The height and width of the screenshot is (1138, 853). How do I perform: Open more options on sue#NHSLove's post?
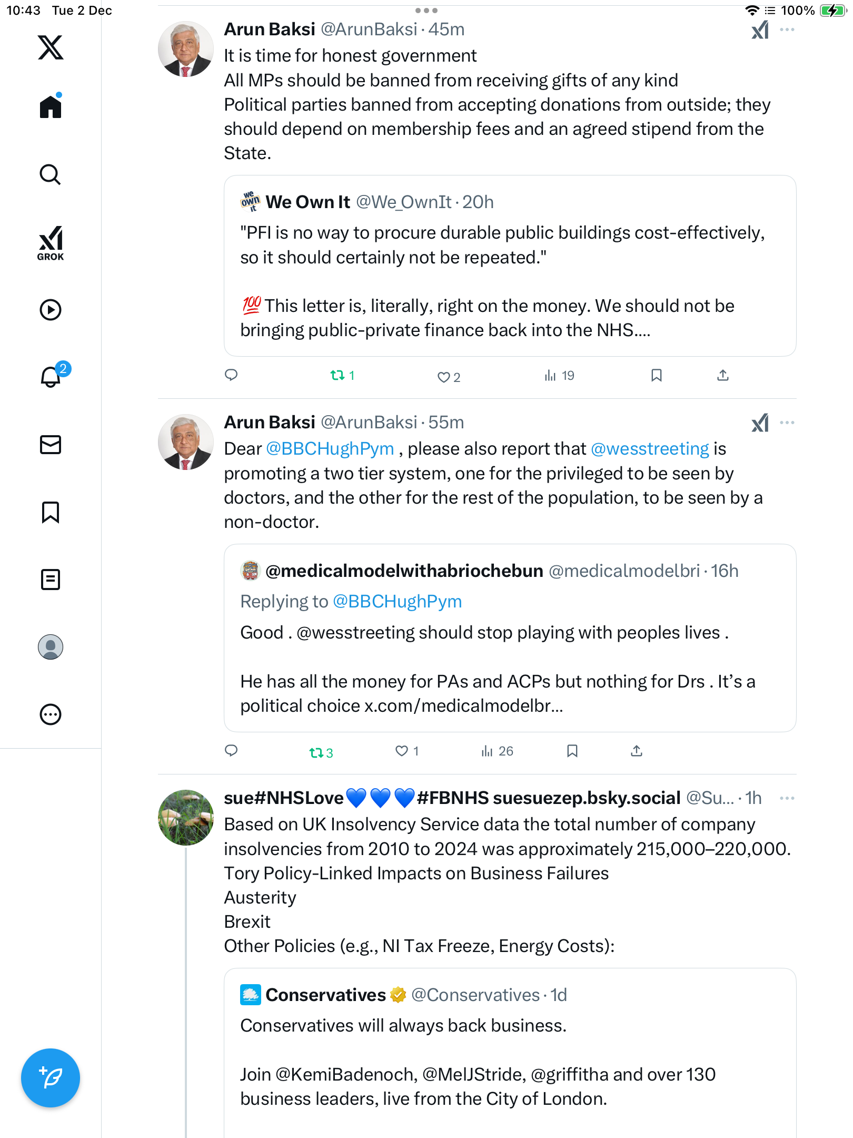[x=787, y=798]
